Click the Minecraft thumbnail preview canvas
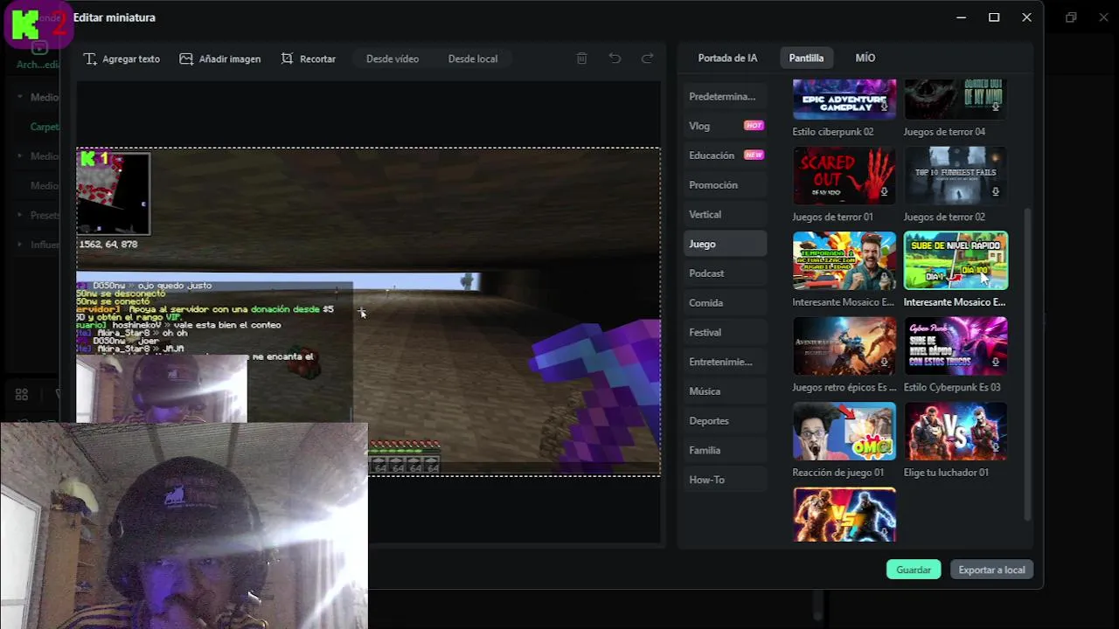This screenshot has width=1119, height=629. [368, 312]
